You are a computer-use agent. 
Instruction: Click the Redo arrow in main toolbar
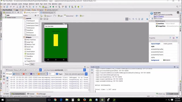pos(14,7)
